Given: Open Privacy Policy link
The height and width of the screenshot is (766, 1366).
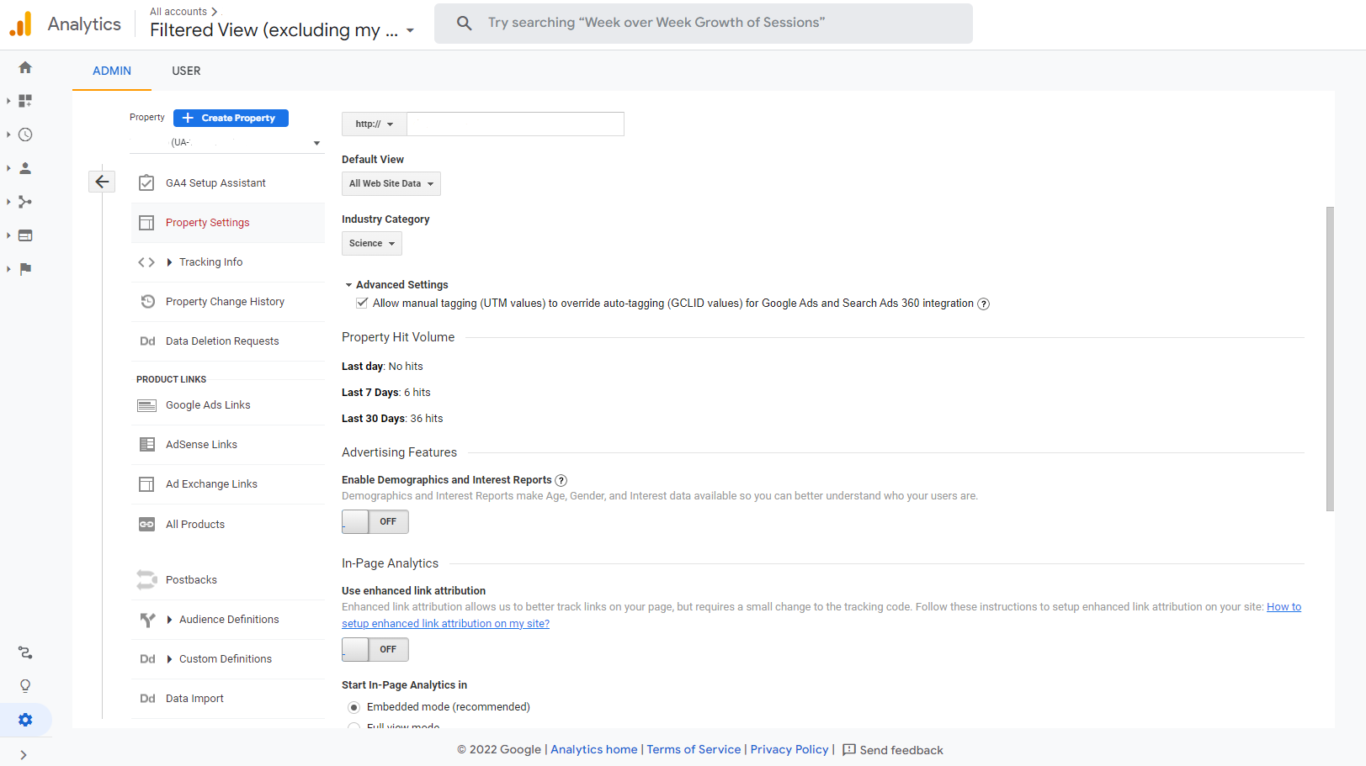Looking at the screenshot, I should [789, 749].
